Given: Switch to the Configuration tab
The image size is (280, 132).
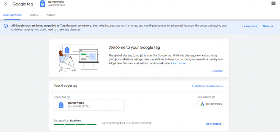Looking at the screenshot, I should pyautogui.click(x=12, y=15).
